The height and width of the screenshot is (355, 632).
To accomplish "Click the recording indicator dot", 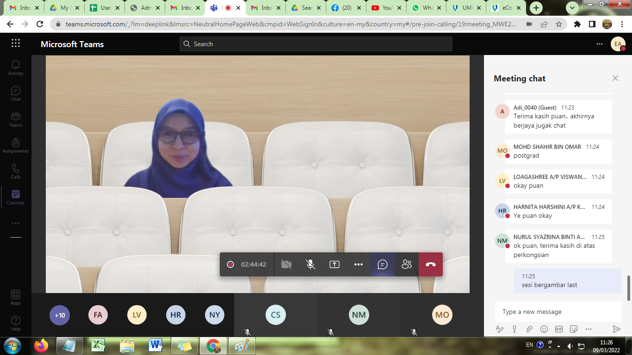I will (x=230, y=264).
